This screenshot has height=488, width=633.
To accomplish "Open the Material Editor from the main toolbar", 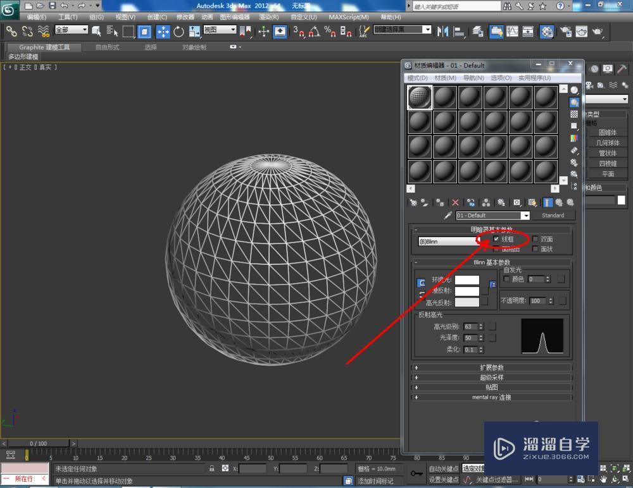I will coord(548,30).
